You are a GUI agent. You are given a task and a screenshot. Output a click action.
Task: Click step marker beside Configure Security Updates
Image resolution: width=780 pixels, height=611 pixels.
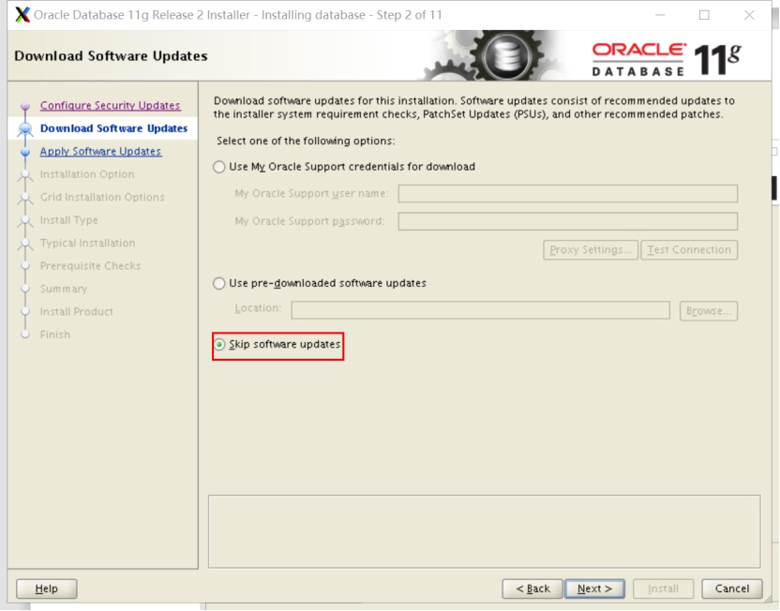coord(25,105)
